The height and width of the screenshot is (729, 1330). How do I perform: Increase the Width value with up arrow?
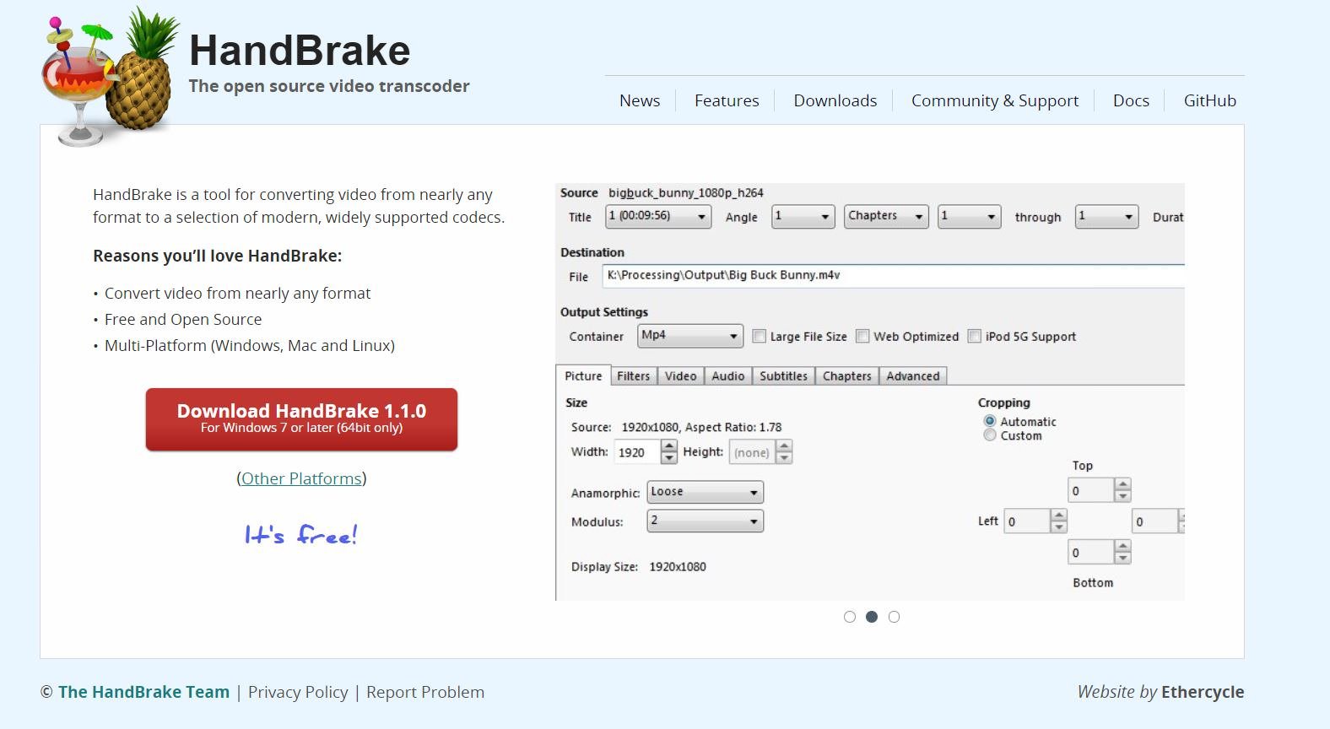(669, 445)
